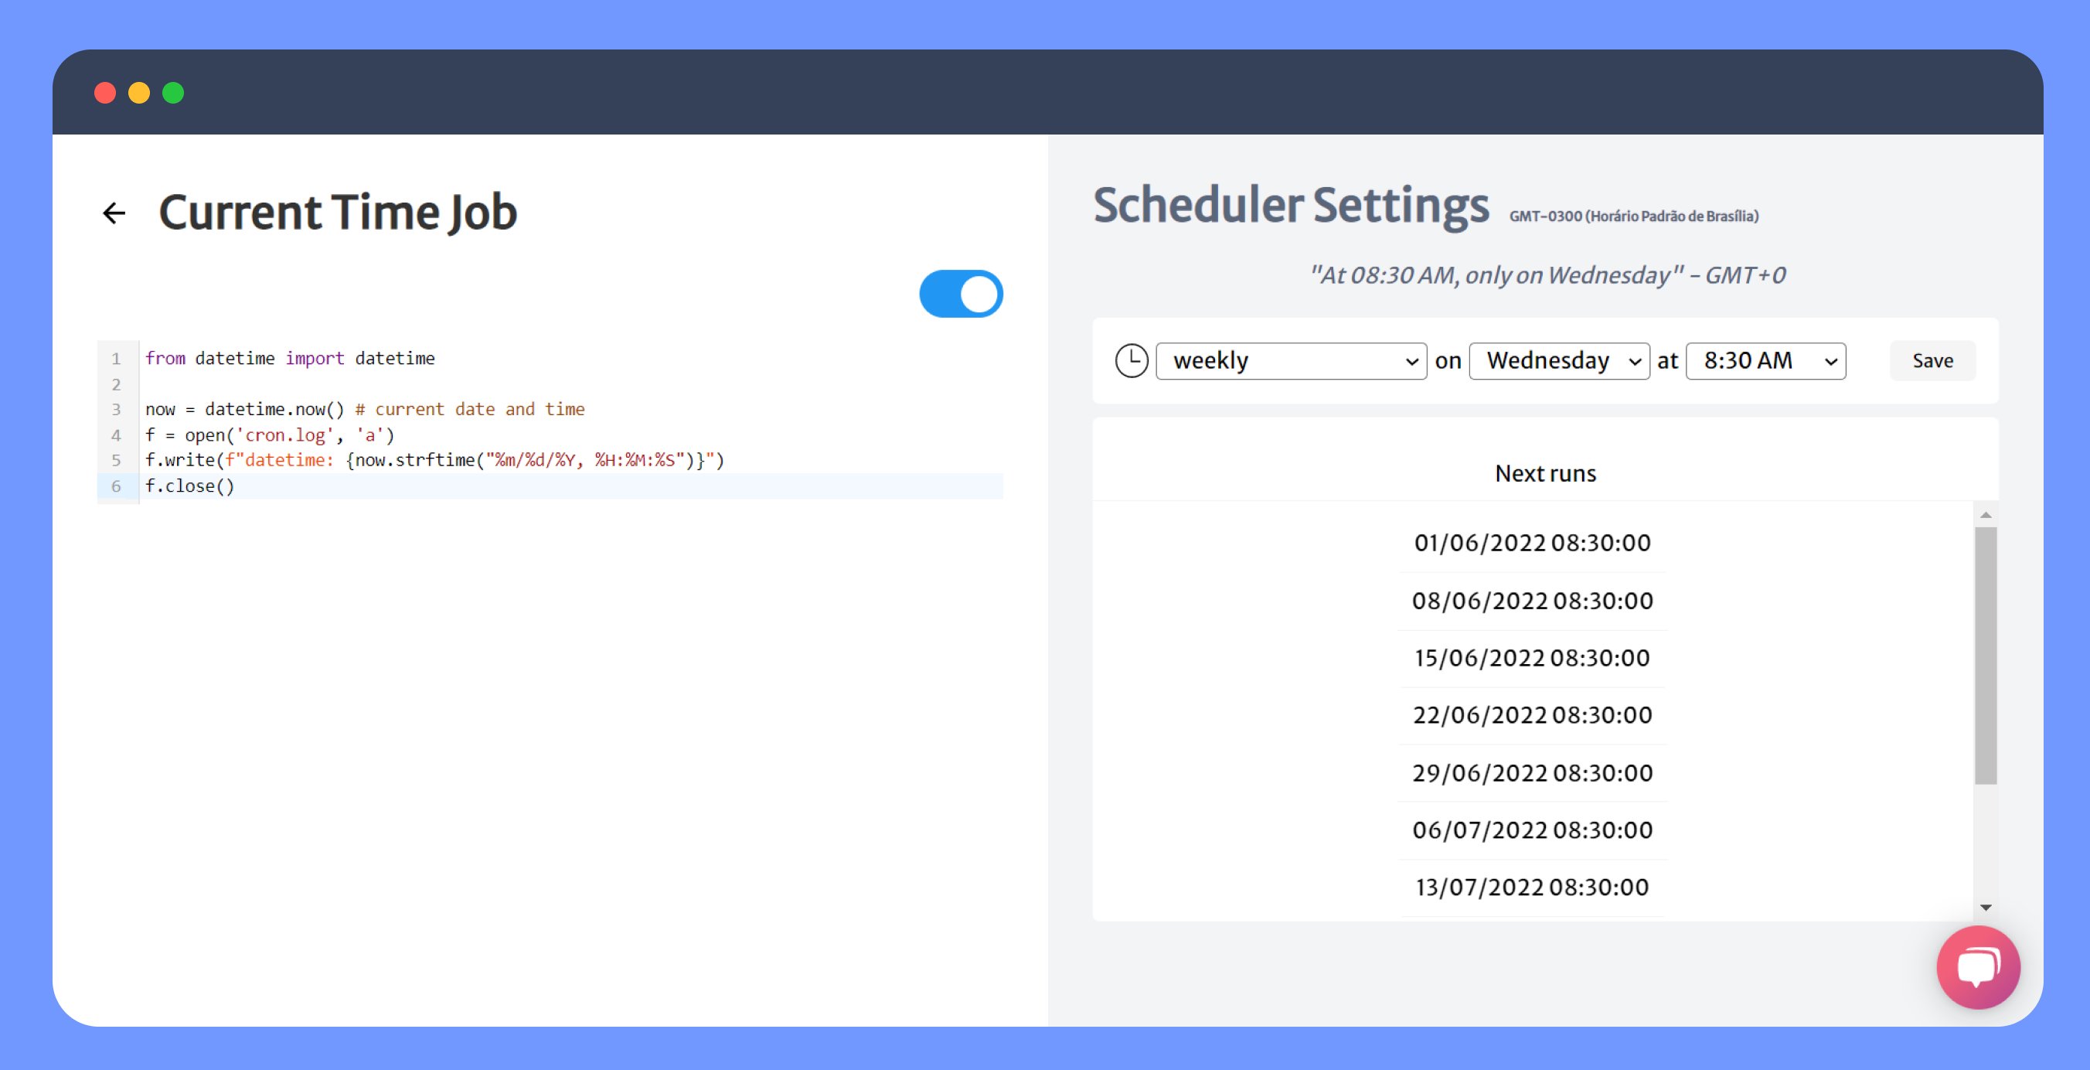The width and height of the screenshot is (2090, 1070).
Task: Click the back arrow icon
Action: pyautogui.click(x=114, y=213)
